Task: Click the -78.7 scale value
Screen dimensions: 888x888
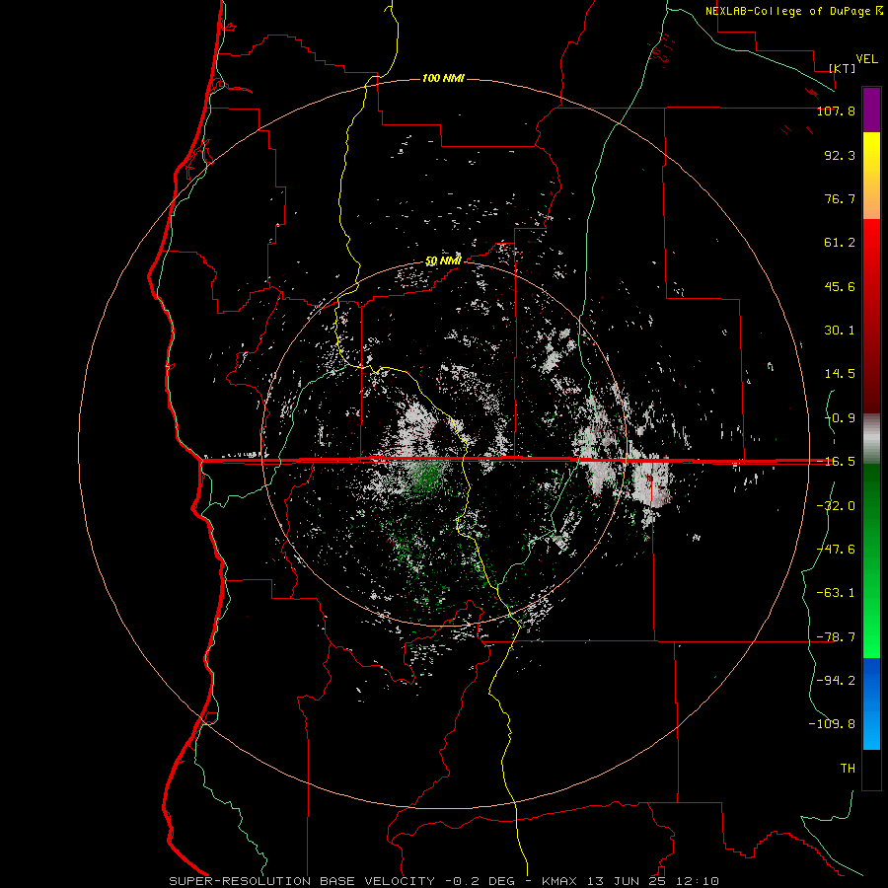Action: (836, 637)
